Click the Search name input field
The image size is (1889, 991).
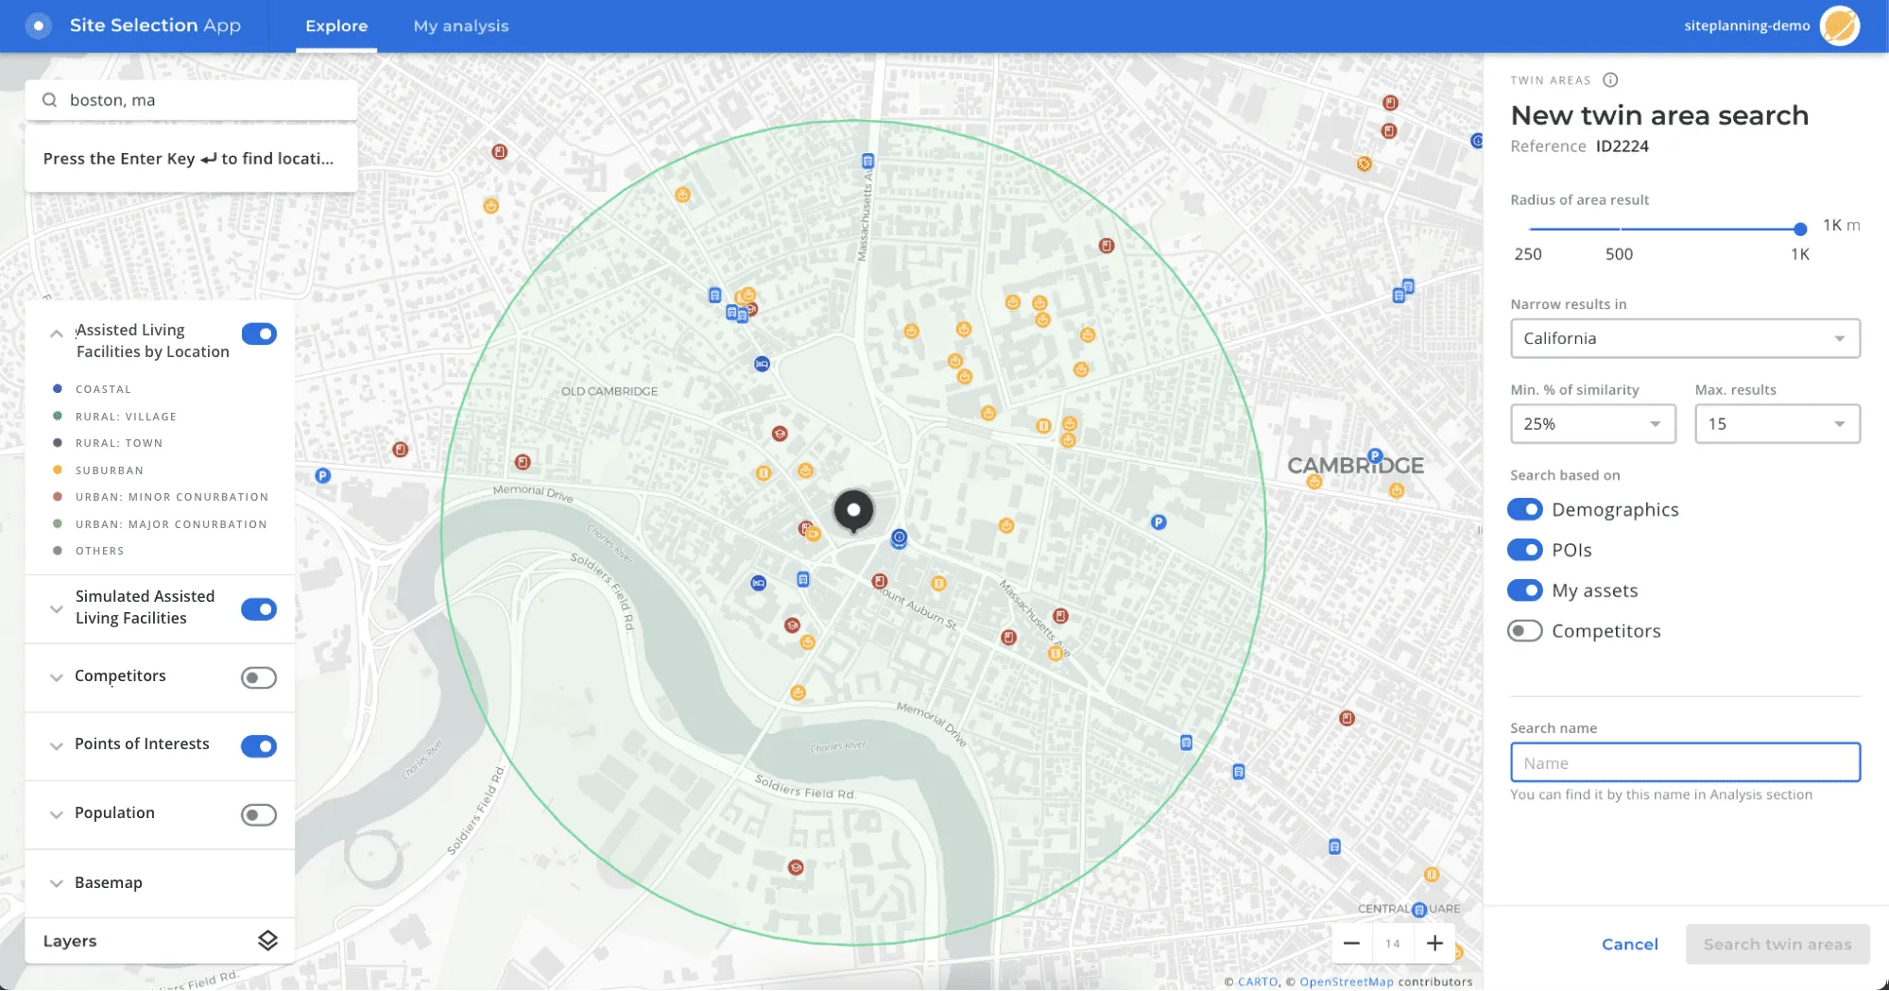tap(1685, 762)
